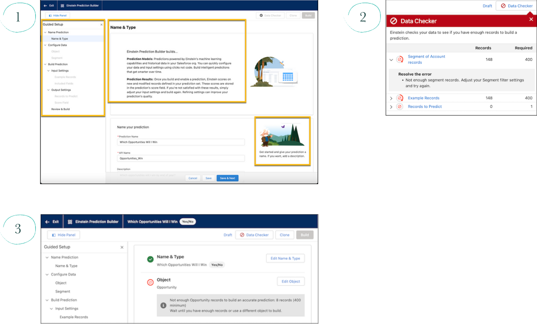The height and width of the screenshot is (324, 537).
Task: Collapse Configure Data node in screenshot 3
Action: 47,274
